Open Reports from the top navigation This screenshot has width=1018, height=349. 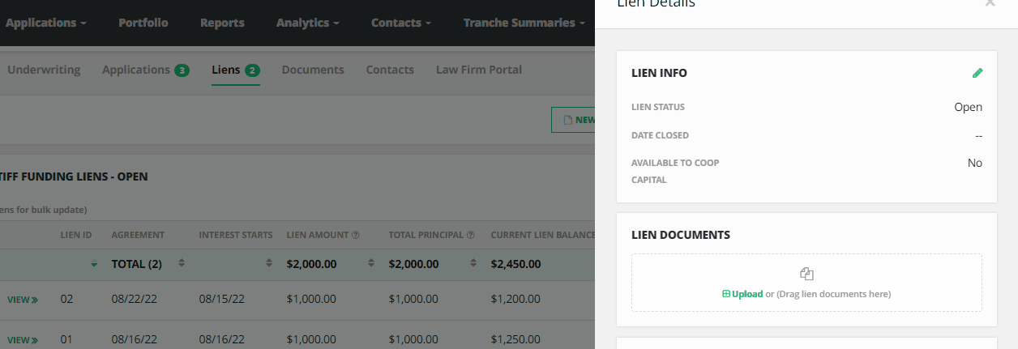click(x=222, y=23)
